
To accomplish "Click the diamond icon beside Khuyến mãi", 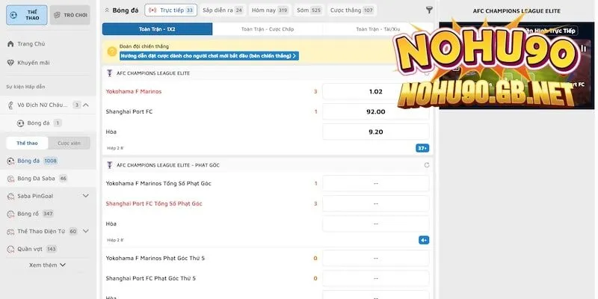I will click(10, 63).
